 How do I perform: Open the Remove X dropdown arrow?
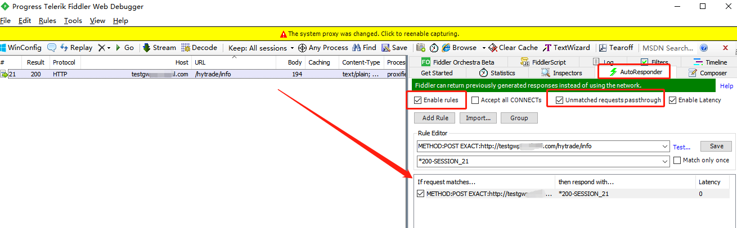pos(109,48)
